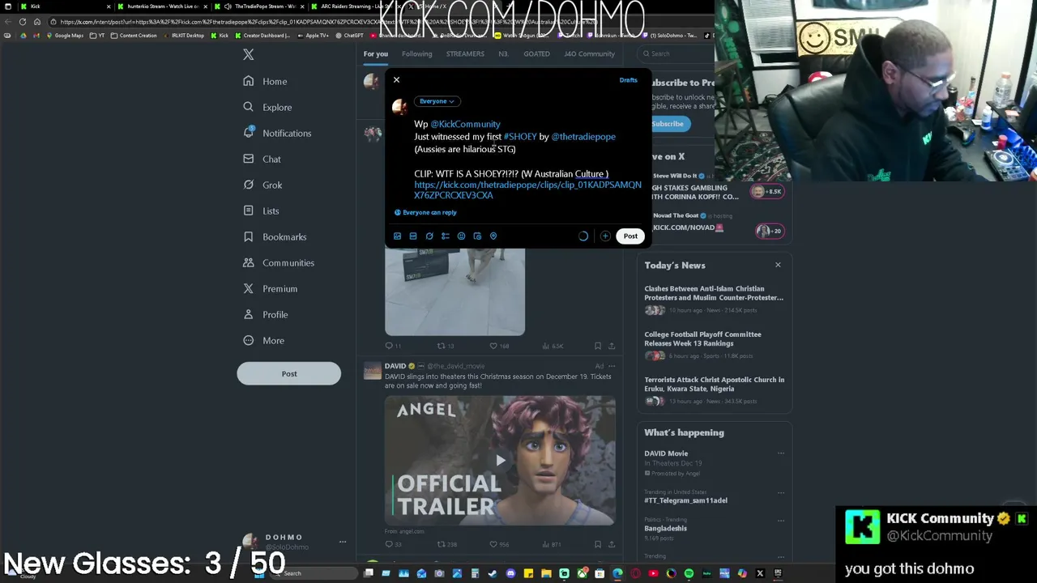Open more options for DAVID Movie trend
This screenshot has width=1037, height=583.
pyautogui.click(x=781, y=453)
